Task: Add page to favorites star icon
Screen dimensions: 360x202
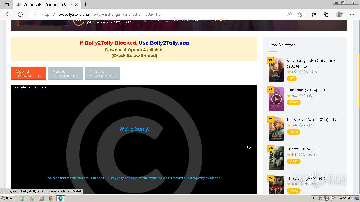Action: coord(300,14)
